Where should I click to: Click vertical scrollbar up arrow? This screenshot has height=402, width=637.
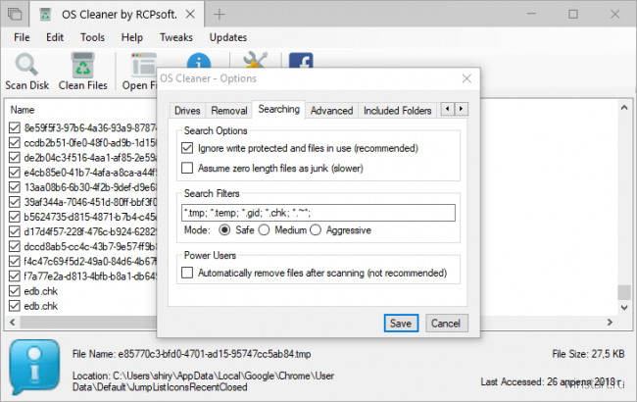[x=624, y=108]
